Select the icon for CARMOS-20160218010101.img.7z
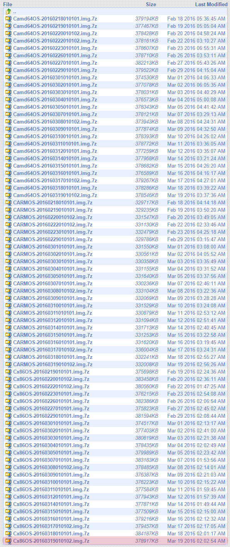230x547 pixels. point(8,202)
